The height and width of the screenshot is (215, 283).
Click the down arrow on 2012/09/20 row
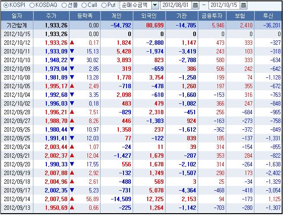[72, 164]
